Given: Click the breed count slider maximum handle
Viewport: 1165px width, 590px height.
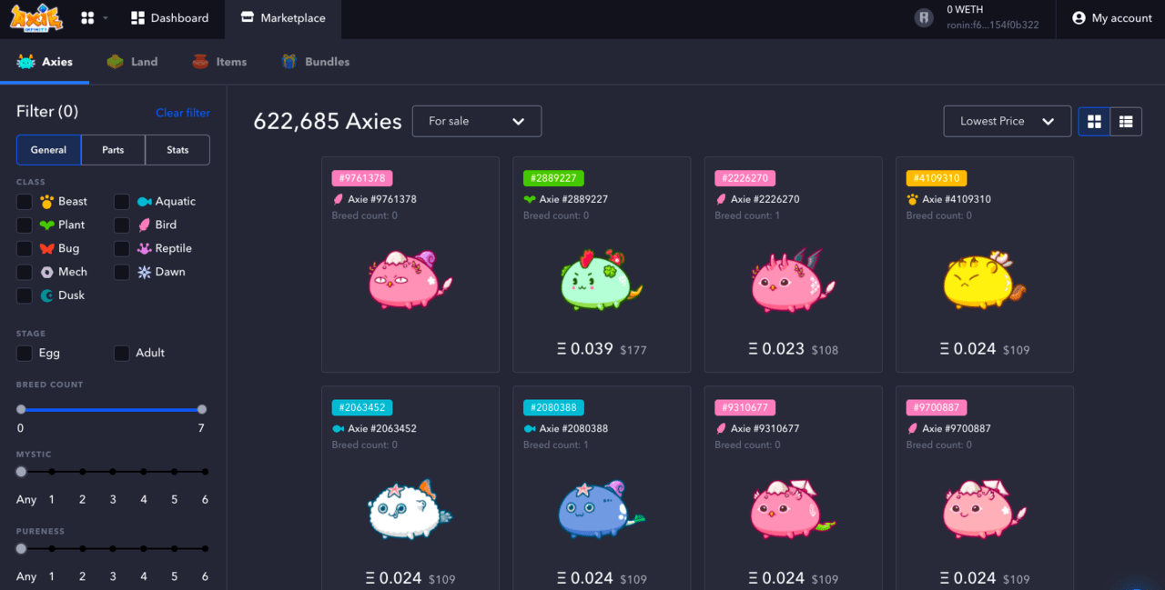Looking at the screenshot, I should [202, 409].
